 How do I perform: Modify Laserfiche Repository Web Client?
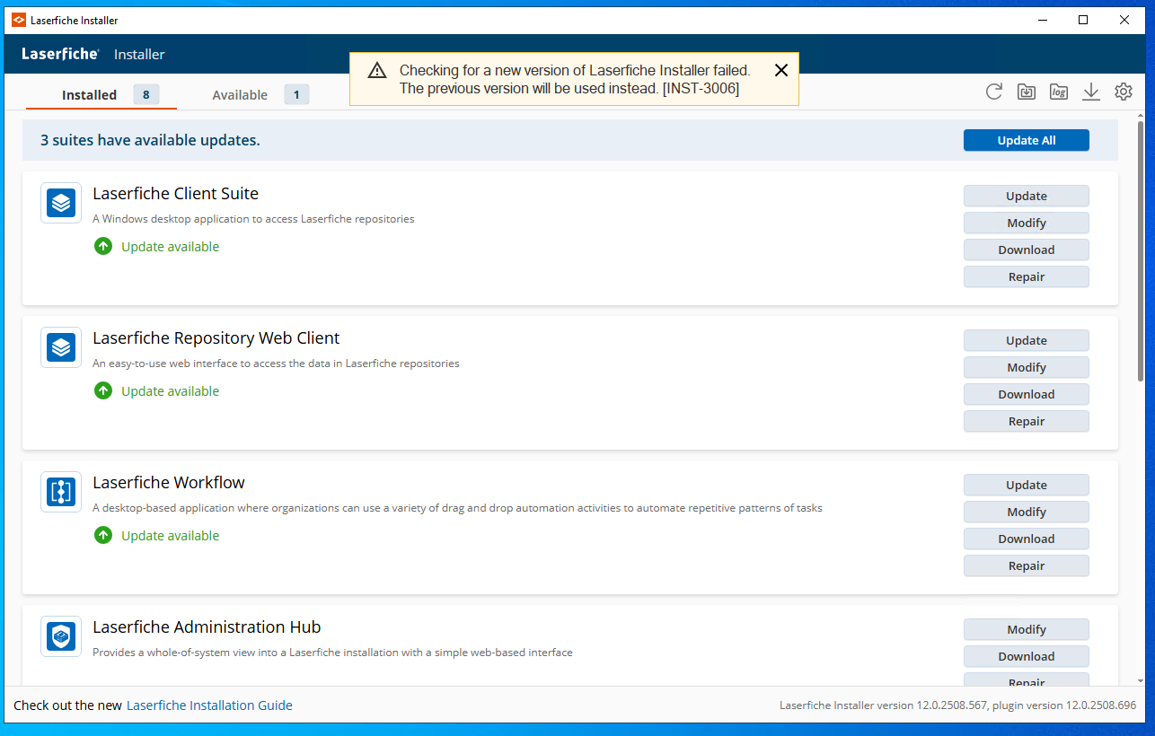point(1027,367)
